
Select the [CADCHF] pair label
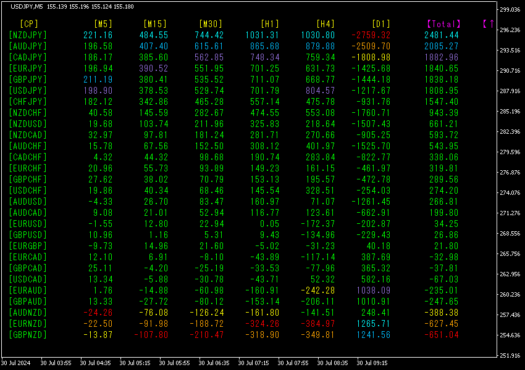[x=28, y=157]
